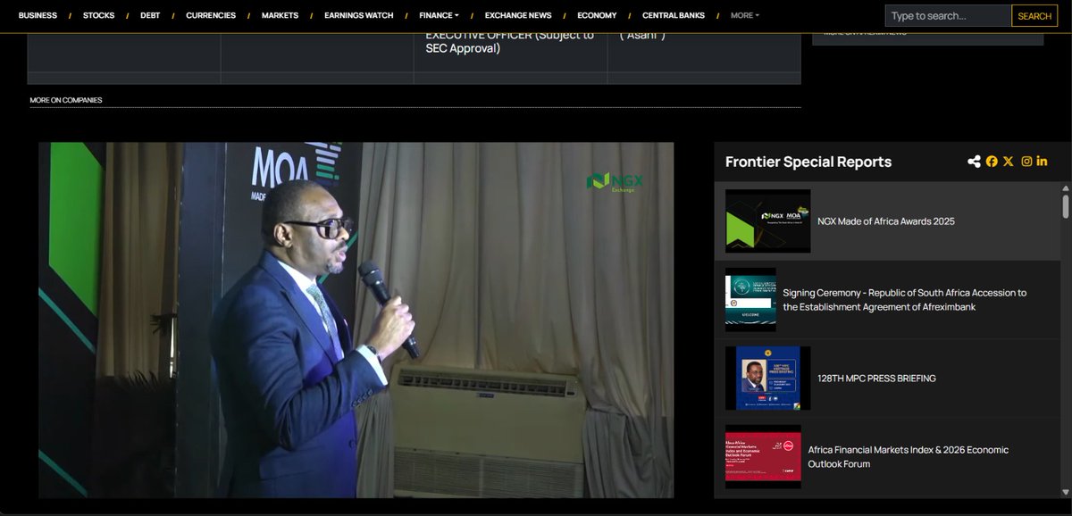The height and width of the screenshot is (516, 1072).
Task: Open the Currencies section
Action: coord(211,15)
